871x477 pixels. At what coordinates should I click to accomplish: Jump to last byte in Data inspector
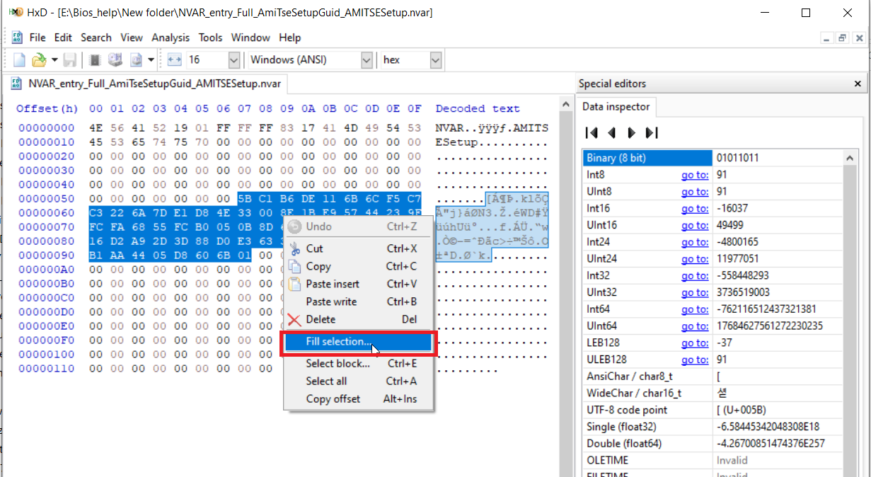point(652,132)
